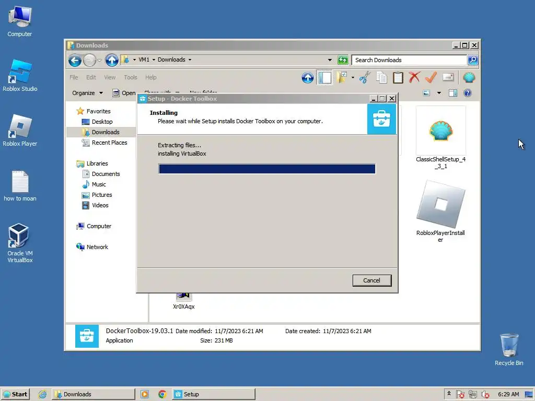Select Roblox Player desktop shortcut

pyautogui.click(x=20, y=131)
